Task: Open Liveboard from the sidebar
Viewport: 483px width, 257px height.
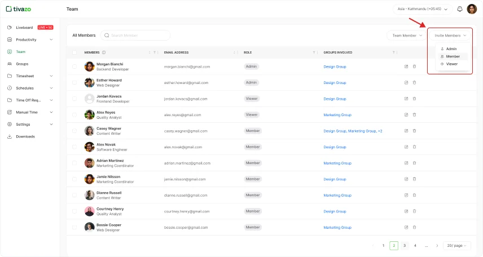Action: (24, 27)
